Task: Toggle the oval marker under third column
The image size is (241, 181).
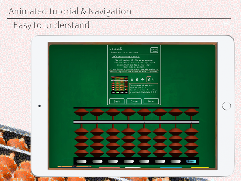Action: coord(113,161)
